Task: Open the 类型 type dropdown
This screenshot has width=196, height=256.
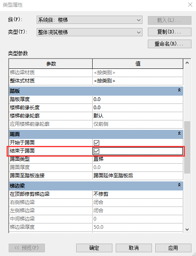Action: pyautogui.click(x=89, y=32)
